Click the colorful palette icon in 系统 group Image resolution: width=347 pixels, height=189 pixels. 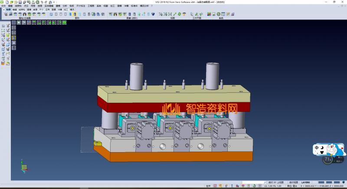click(209, 14)
